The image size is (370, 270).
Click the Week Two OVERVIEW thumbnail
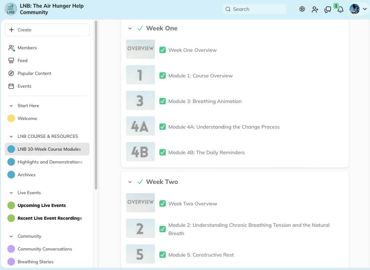[141, 203]
